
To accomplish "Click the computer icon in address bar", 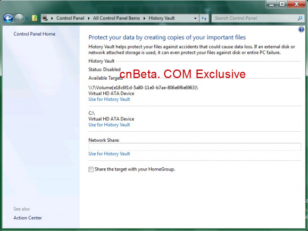I will [x=45, y=18].
